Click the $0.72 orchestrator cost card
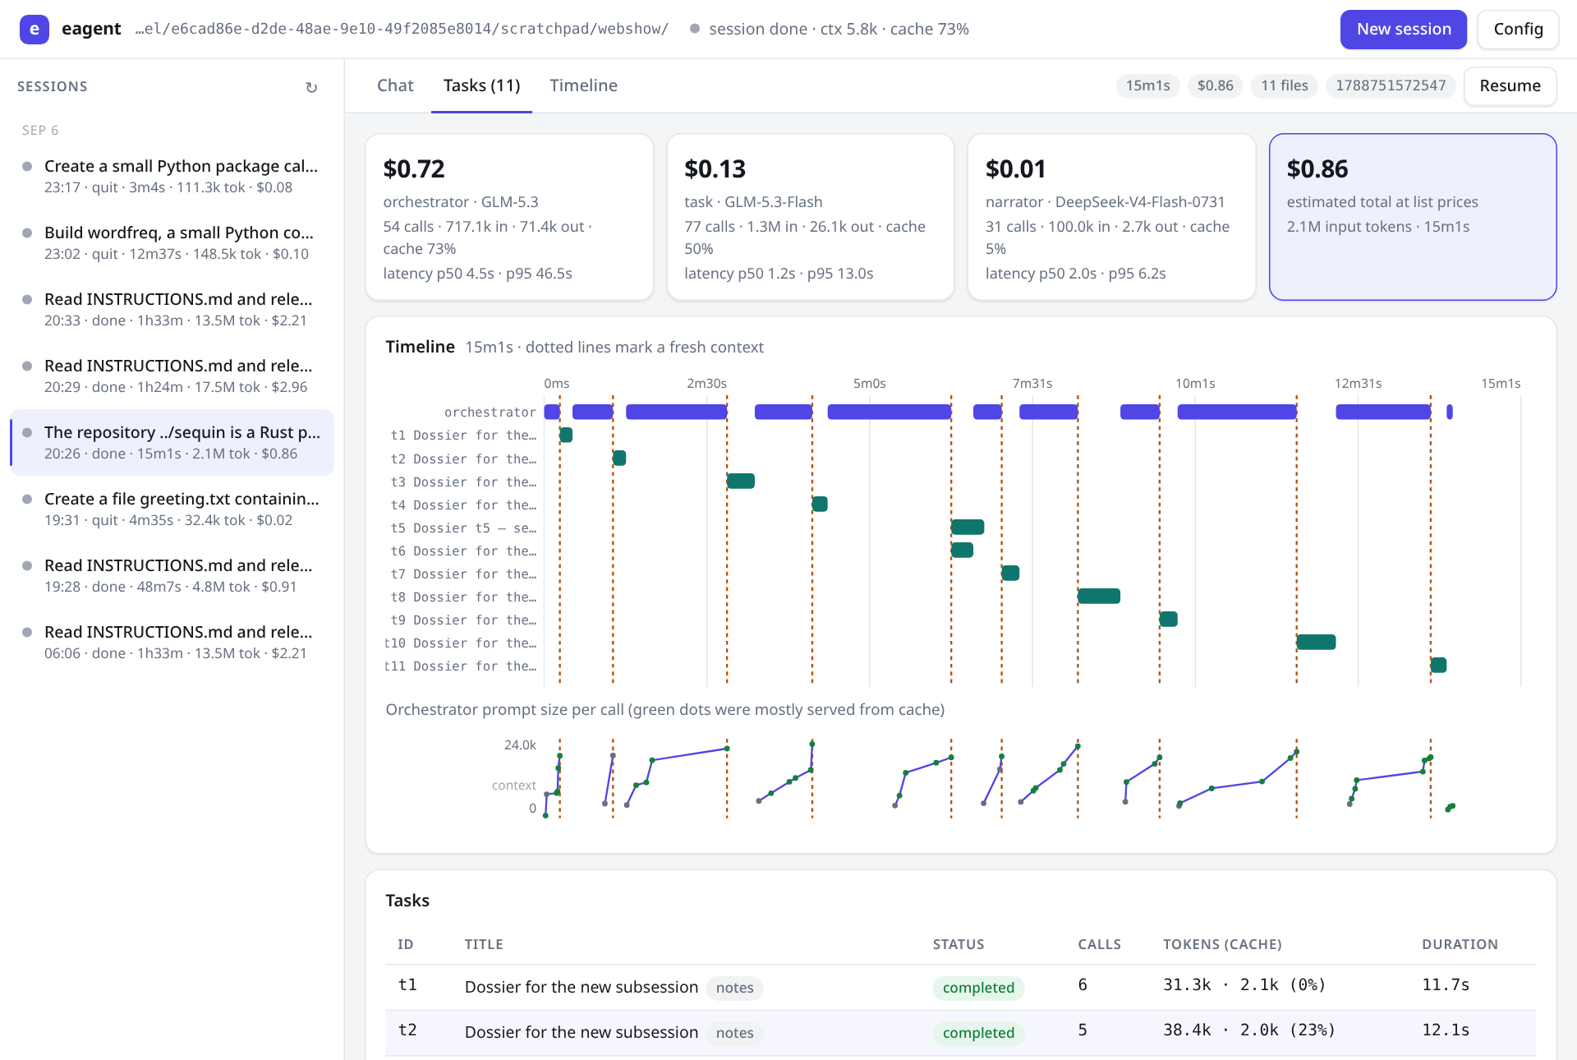1577x1060 pixels. pyautogui.click(x=509, y=217)
